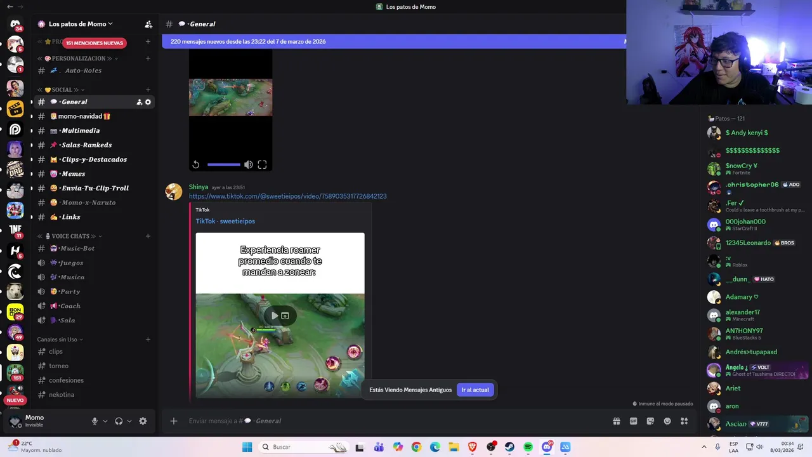
Task: Add a channel to SOCIAL category
Action: [x=148, y=89]
